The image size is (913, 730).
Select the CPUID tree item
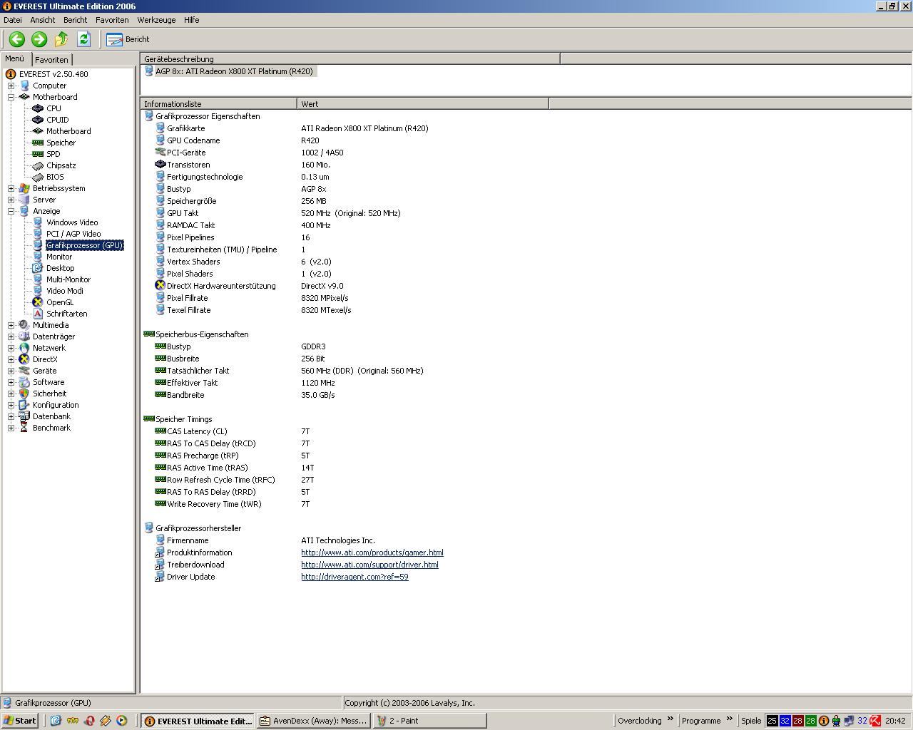point(58,120)
